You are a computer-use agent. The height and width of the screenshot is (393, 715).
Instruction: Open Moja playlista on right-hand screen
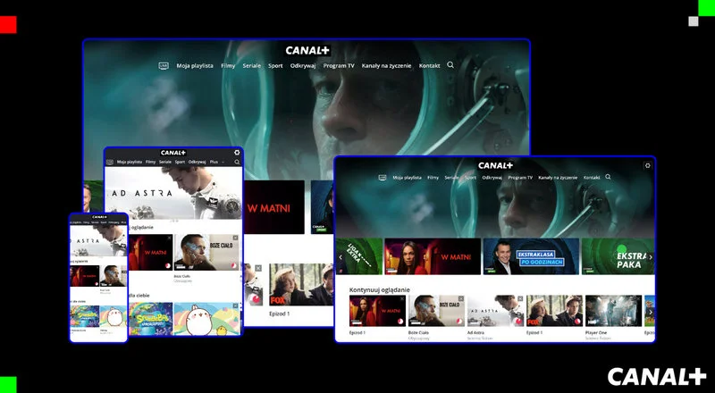click(408, 178)
